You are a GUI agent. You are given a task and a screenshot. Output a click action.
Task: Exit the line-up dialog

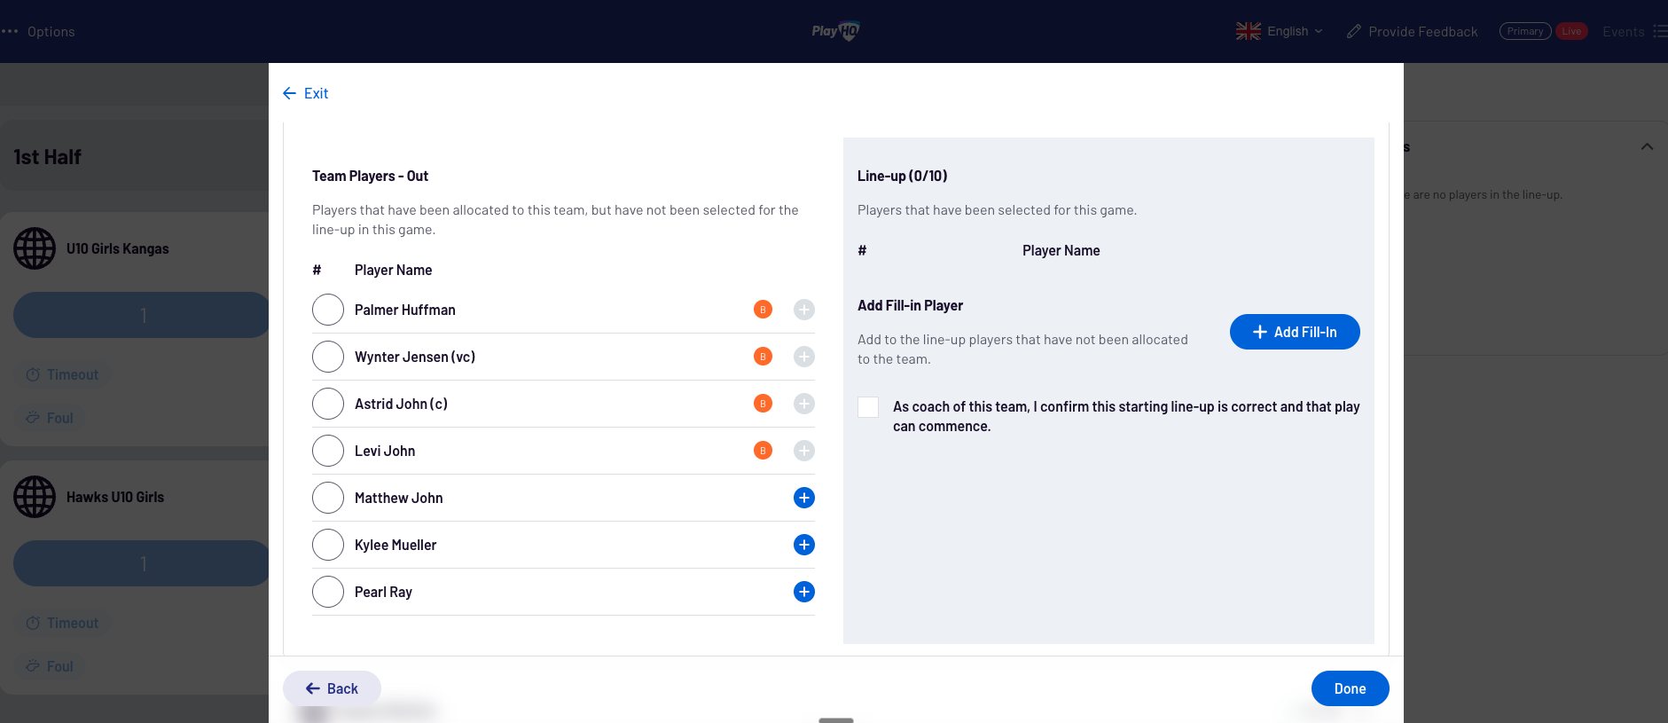click(305, 93)
